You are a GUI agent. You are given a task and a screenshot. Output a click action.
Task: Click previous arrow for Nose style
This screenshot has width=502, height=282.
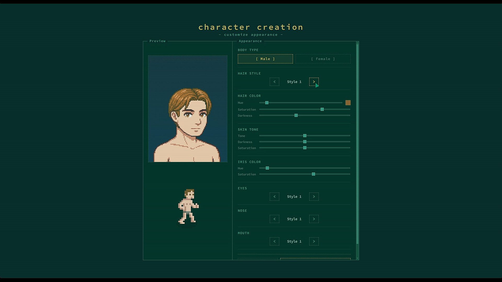(274, 219)
